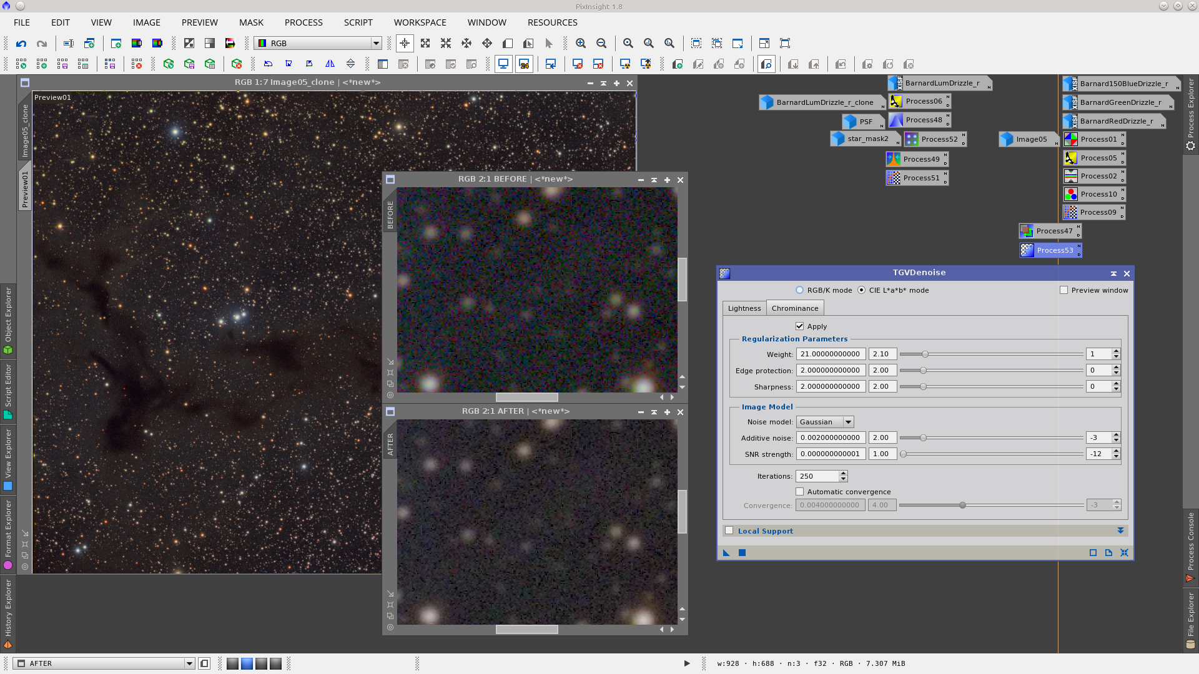Click the Invert image icon in toolbar
Image resolution: width=1199 pixels, height=674 pixels.
[189, 44]
